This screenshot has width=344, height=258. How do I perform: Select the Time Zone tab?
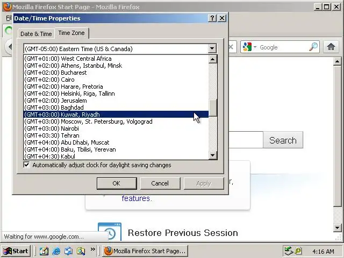[71, 33]
